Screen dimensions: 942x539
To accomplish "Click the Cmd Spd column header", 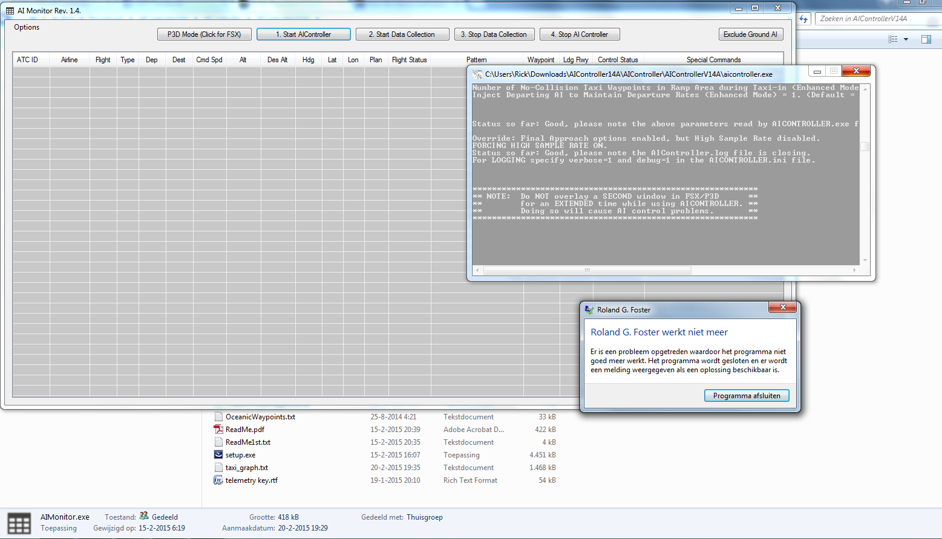I will (x=209, y=60).
